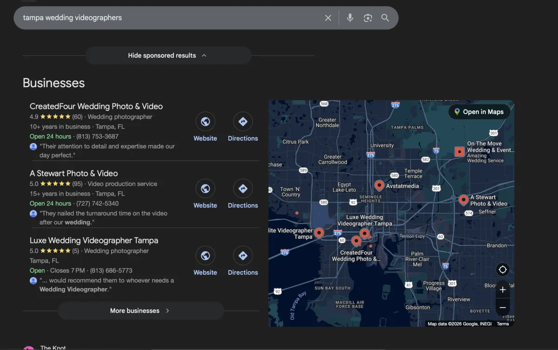
Task: Select the Avstatmedia pin on map
Action: [379, 185]
